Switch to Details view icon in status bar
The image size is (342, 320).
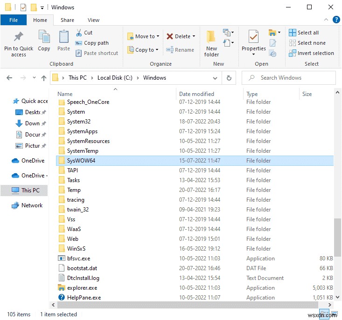pos(324,314)
